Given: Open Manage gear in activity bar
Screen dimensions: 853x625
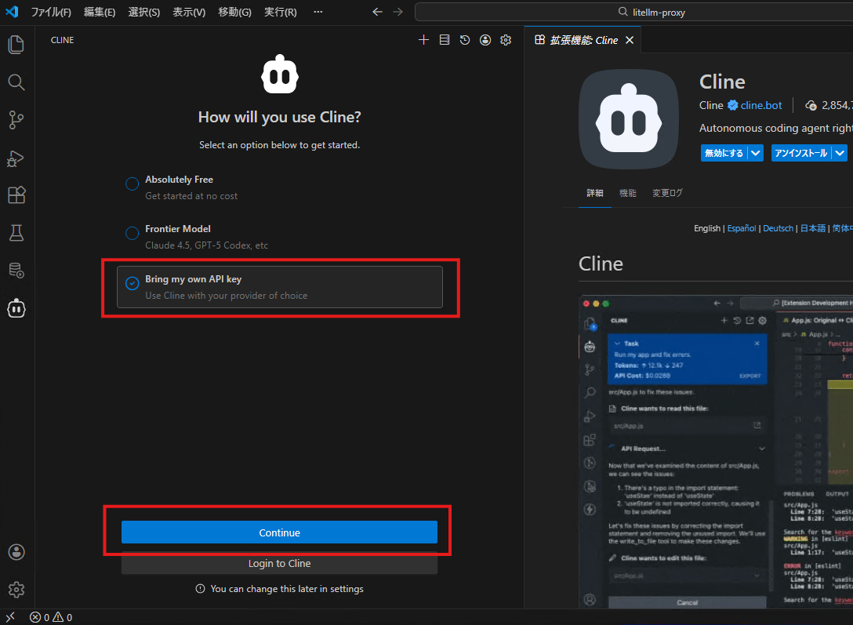Looking at the screenshot, I should pos(16,590).
